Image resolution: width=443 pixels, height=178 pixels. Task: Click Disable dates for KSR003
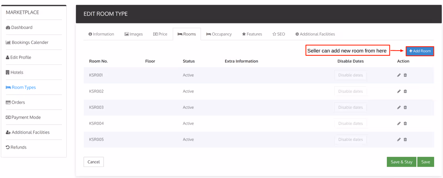point(351,107)
